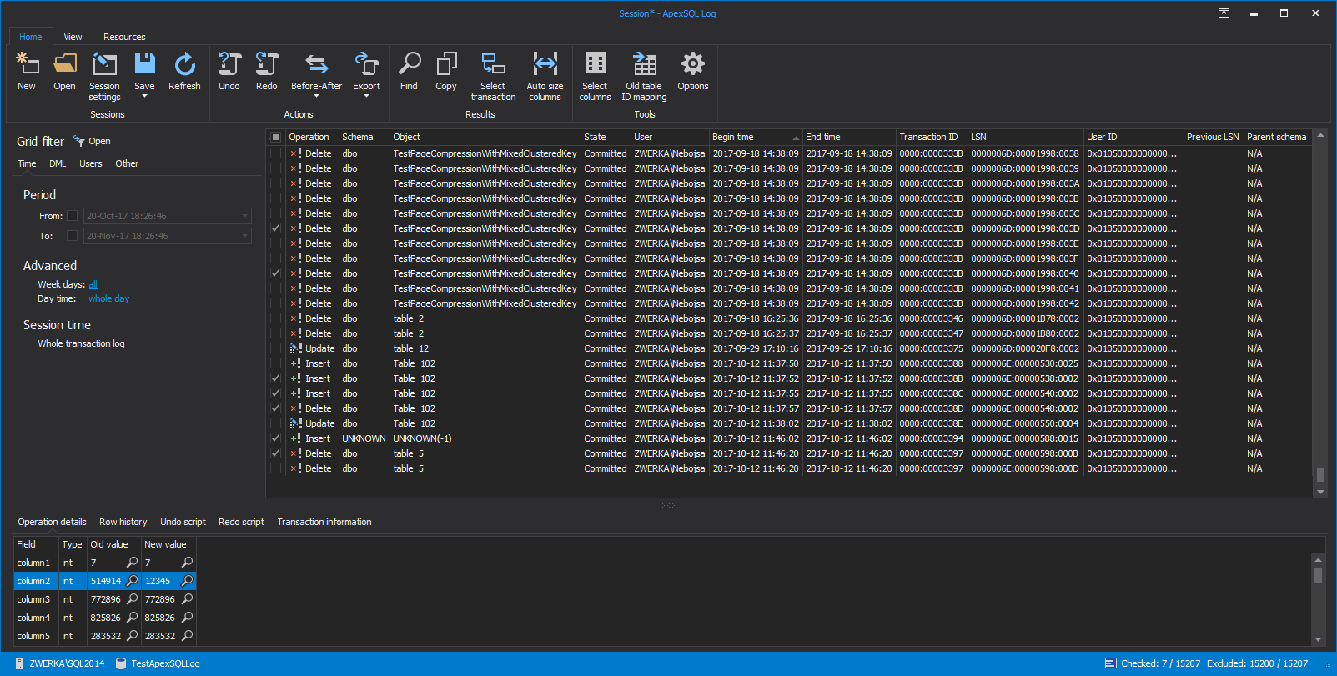The height and width of the screenshot is (676, 1337).
Task: Open a session with the Open icon
Action: tap(65, 63)
